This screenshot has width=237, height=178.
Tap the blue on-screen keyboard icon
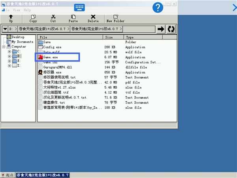pos(80,8)
